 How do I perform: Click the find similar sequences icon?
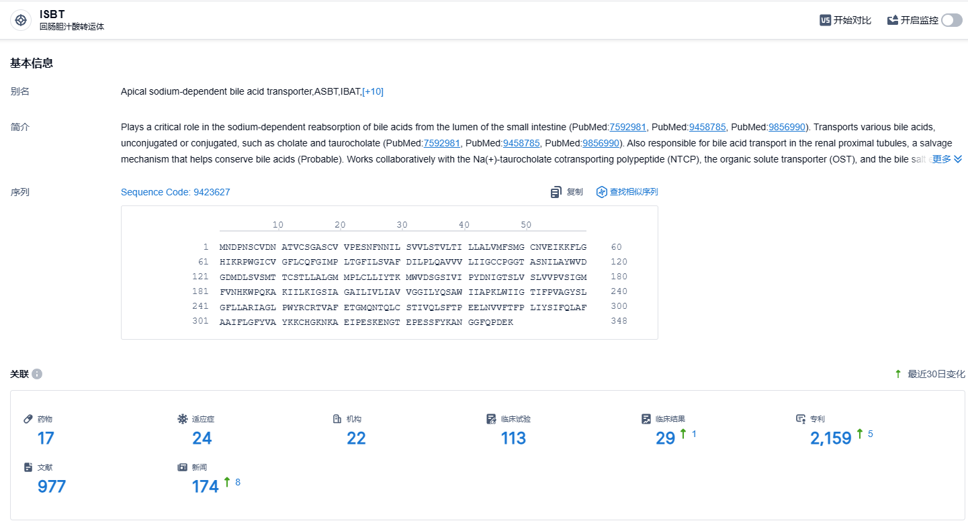click(602, 193)
